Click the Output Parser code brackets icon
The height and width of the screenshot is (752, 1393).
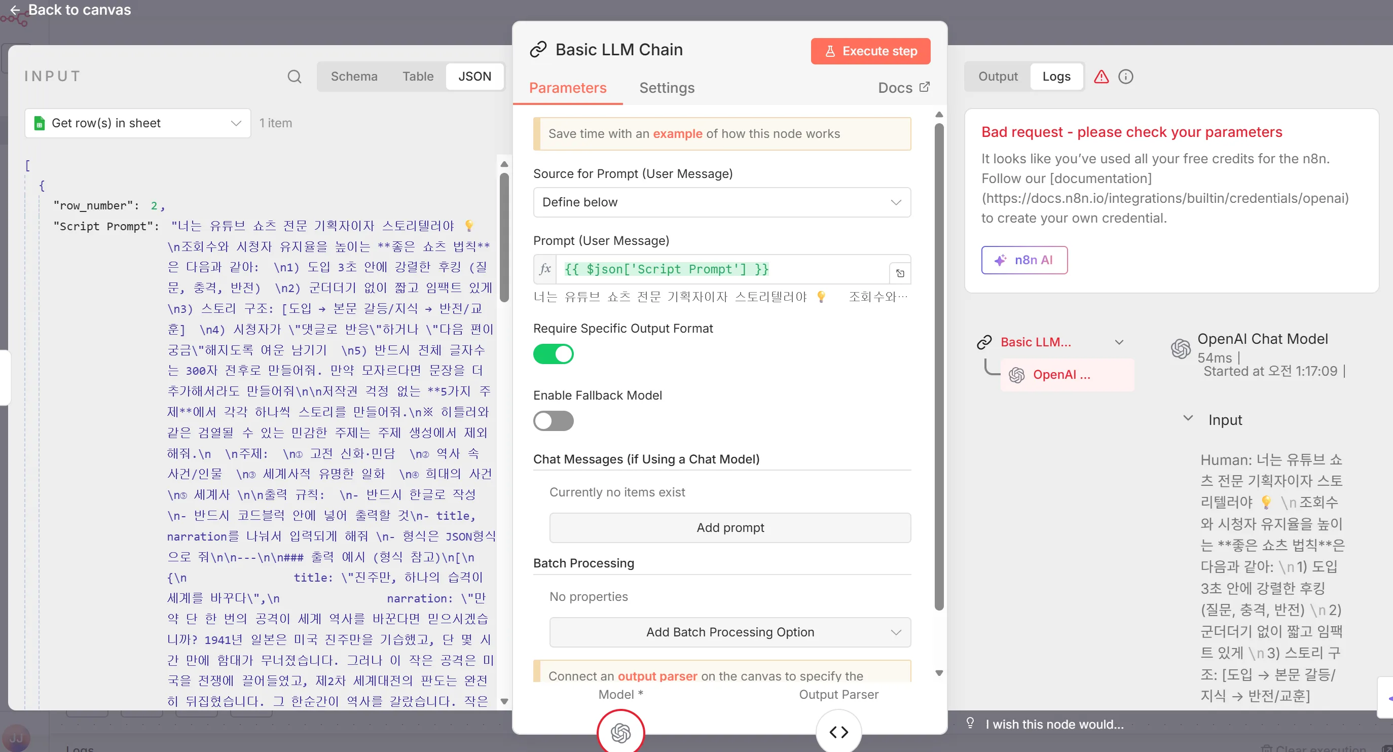(x=838, y=732)
